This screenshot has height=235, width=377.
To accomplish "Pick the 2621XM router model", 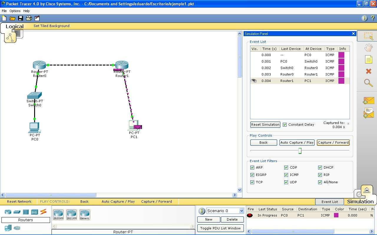I will pyautogui.click(x=71, y=215).
